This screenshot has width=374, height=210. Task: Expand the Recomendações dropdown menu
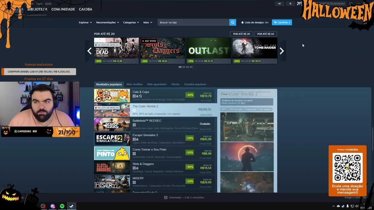point(108,22)
